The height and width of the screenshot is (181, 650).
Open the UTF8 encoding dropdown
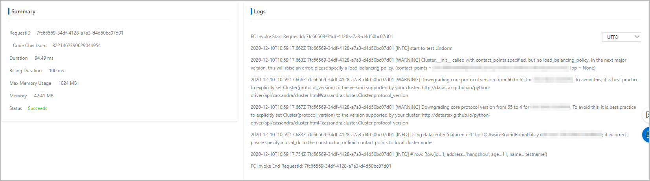(621, 37)
